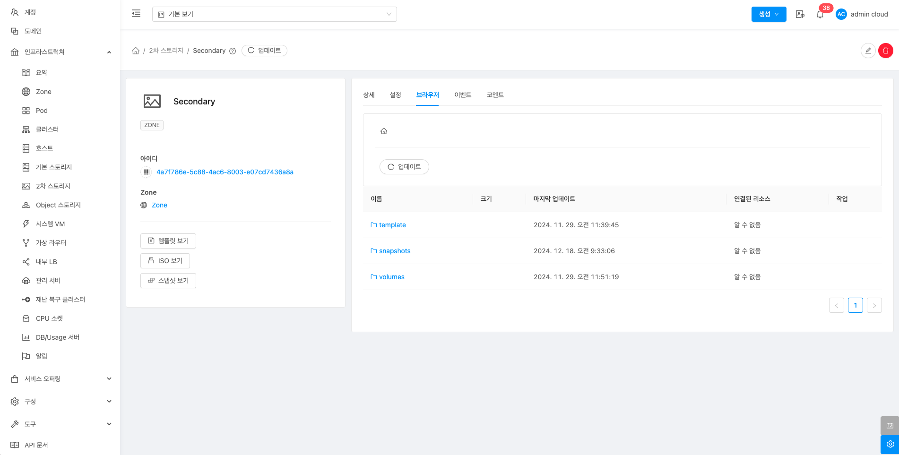Click help icon next to Secondary
Screen dimensions: 899x455
[233, 51]
